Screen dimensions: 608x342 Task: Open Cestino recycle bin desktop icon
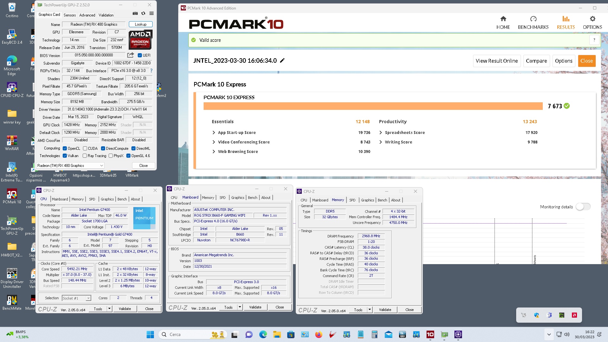pos(12,10)
